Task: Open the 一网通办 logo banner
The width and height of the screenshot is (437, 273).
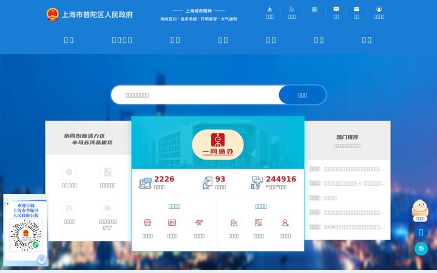Action: (x=218, y=144)
